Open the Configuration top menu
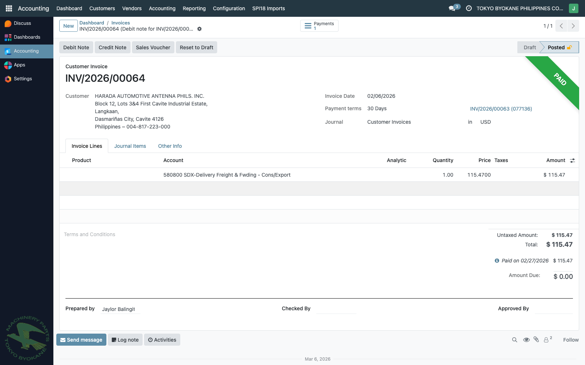585x365 pixels. tap(229, 8)
